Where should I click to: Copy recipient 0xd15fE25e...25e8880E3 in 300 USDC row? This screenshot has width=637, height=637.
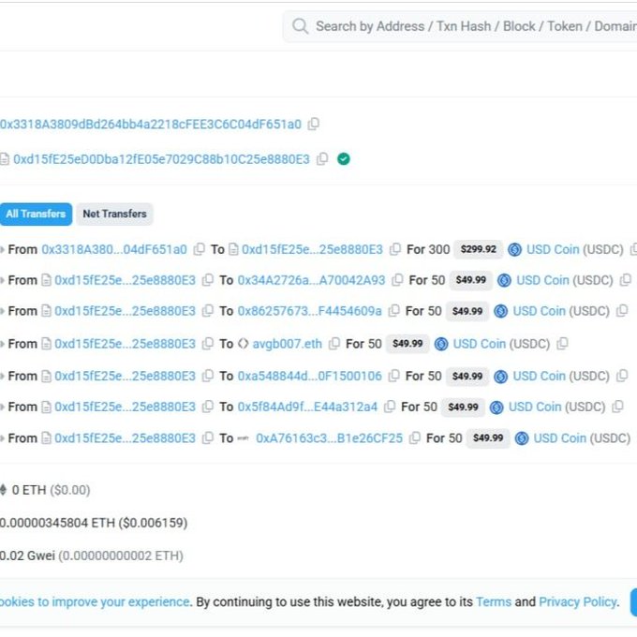point(395,249)
